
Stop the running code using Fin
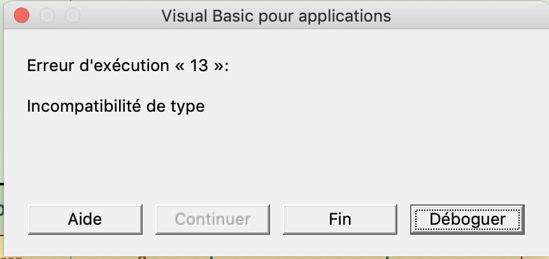click(x=340, y=219)
